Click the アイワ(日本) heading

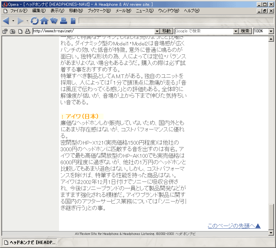click(82, 116)
